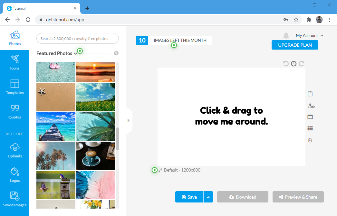Screen dimensions: 337x216
Task: Undo the last canvas action
Action: coord(286,63)
